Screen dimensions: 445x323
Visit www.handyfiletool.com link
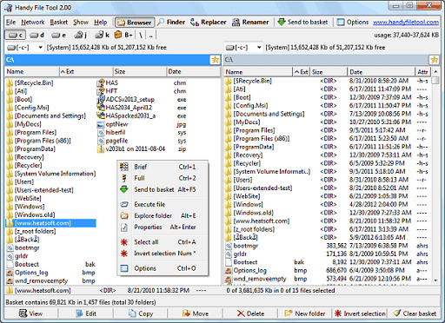click(406, 23)
